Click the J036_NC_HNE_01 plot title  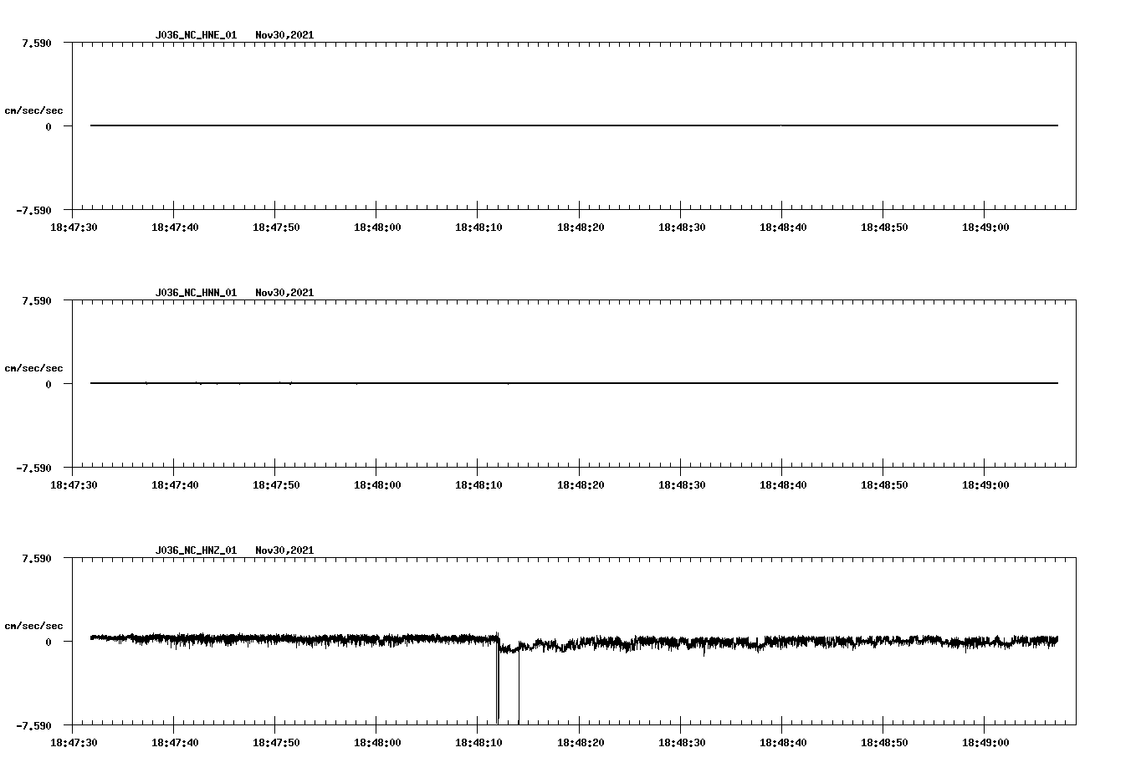196,35
